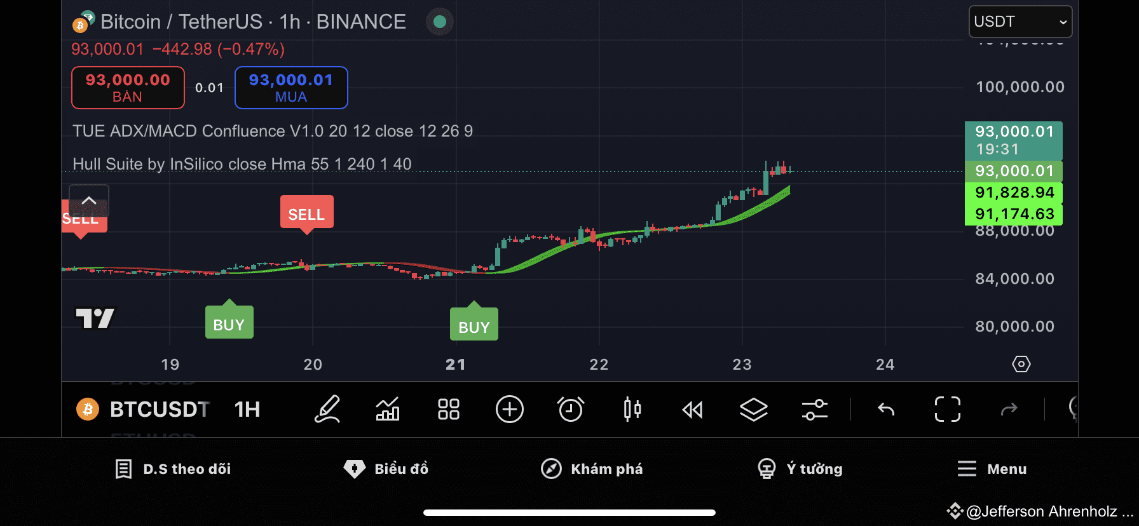
Task: Open the object tree layers icon
Action: [x=754, y=409]
